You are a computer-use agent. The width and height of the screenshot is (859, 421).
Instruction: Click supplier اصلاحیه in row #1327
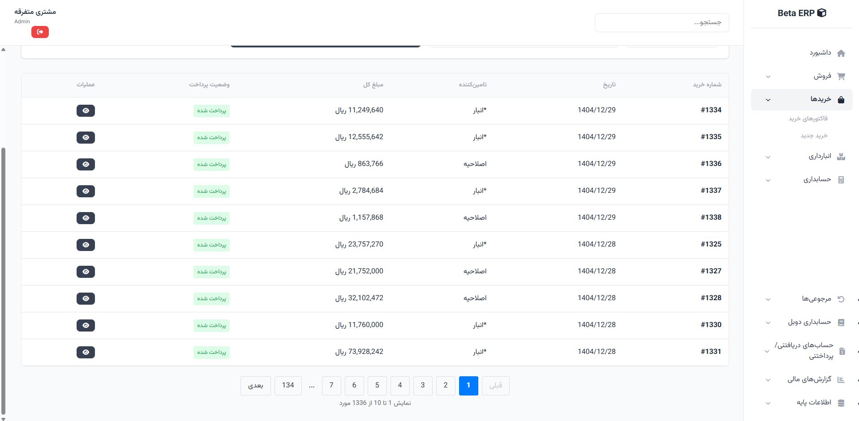[x=475, y=271]
